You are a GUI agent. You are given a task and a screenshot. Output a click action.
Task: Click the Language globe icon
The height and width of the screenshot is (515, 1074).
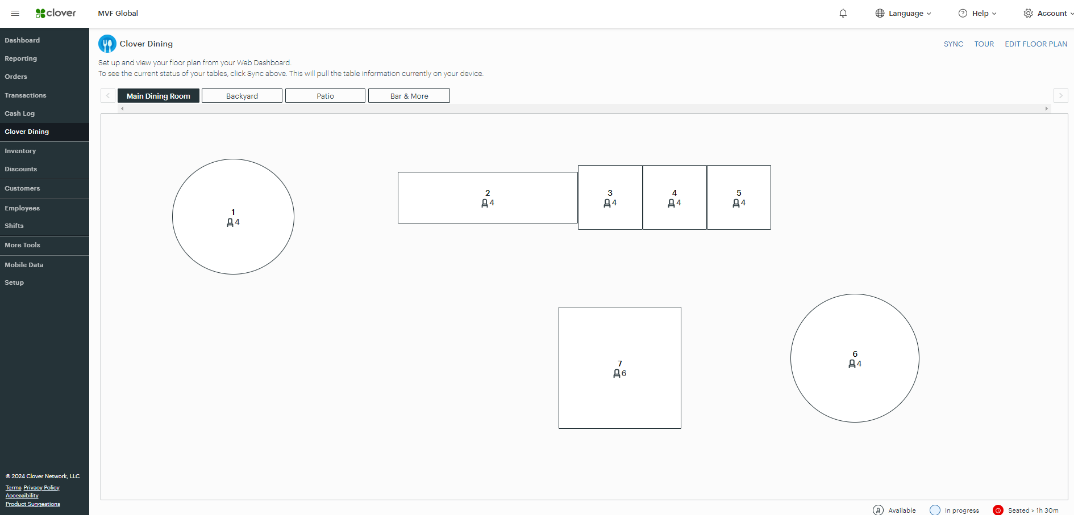click(x=879, y=13)
